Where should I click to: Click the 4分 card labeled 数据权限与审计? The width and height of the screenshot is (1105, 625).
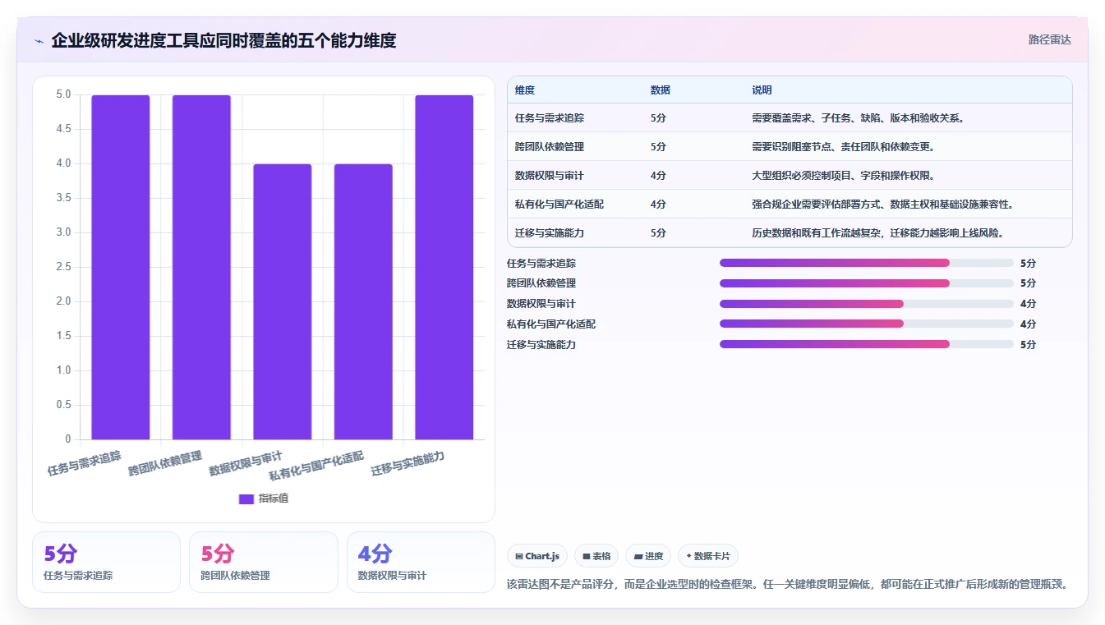coord(421,562)
